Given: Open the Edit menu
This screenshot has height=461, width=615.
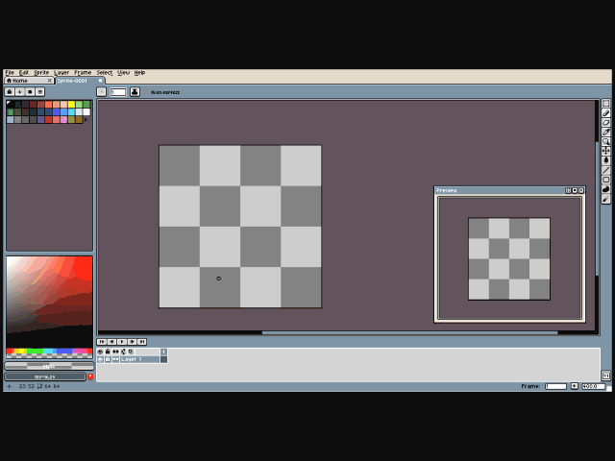Looking at the screenshot, I should 24,73.
